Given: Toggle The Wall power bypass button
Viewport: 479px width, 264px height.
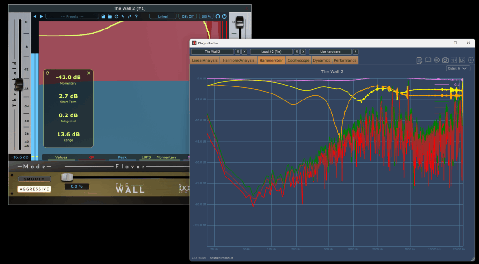Looking at the screenshot, I should (x=225, y=16).
